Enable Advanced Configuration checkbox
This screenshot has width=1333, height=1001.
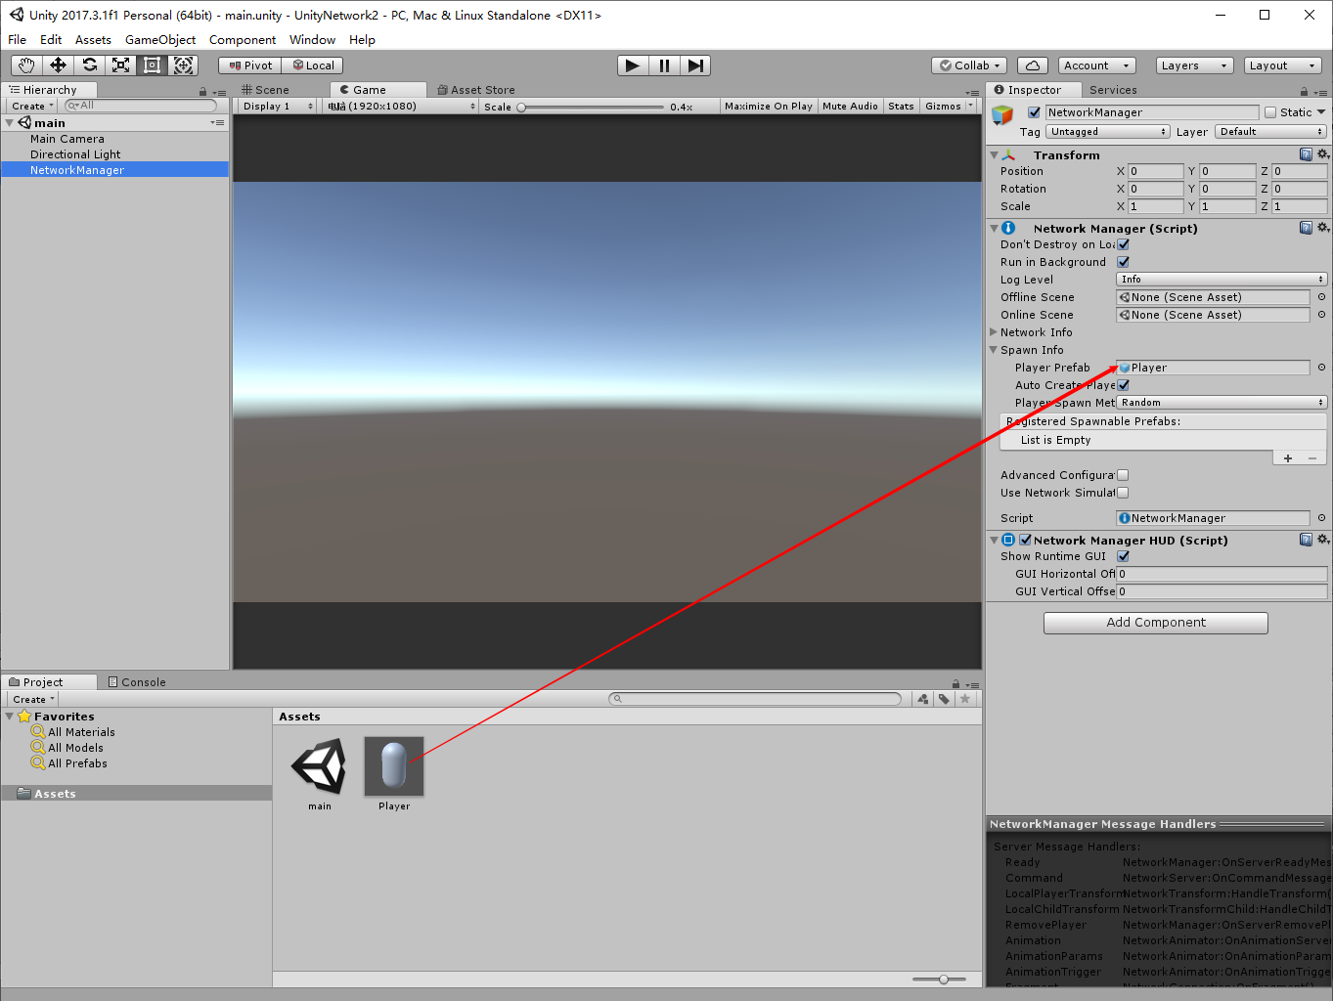click(1123, 475)
